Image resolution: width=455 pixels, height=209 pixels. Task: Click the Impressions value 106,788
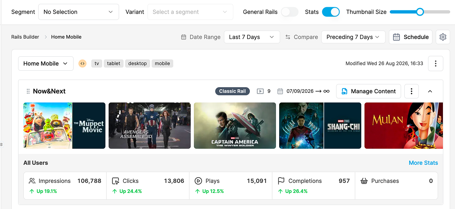89,181
